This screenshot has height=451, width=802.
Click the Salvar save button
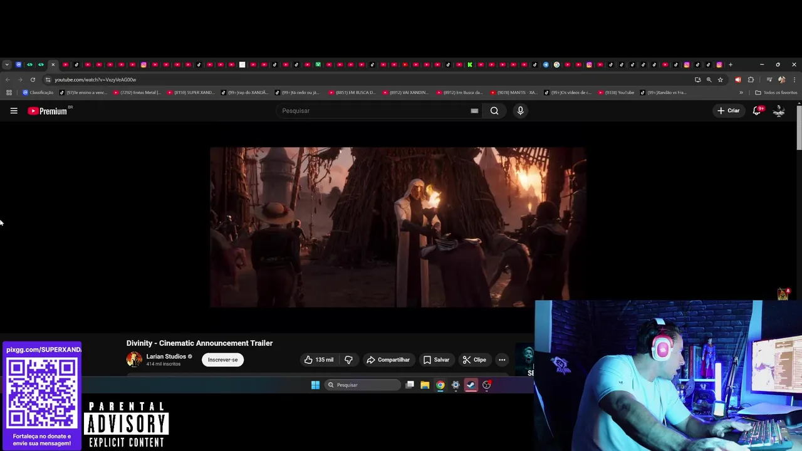tap(436, 360)
